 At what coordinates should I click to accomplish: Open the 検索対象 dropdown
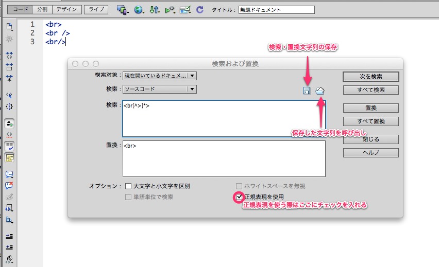coord(160,76)
